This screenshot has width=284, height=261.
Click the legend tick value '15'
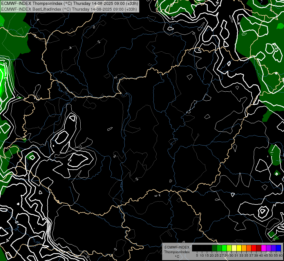point(207,255)
